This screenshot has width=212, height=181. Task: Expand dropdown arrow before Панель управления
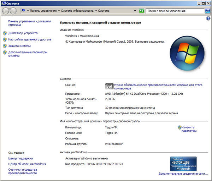click(28, 11)
